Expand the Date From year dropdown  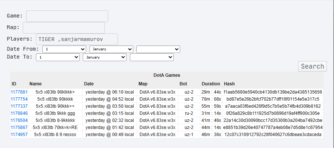(x=158, y=49)
